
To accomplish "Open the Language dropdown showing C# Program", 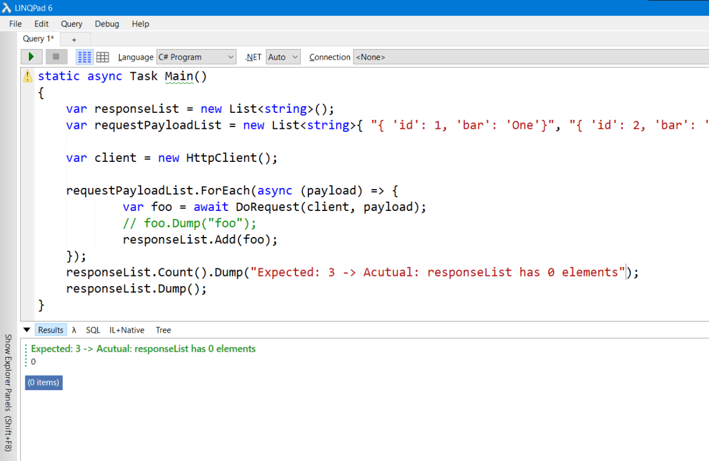I will click(196, 57).
